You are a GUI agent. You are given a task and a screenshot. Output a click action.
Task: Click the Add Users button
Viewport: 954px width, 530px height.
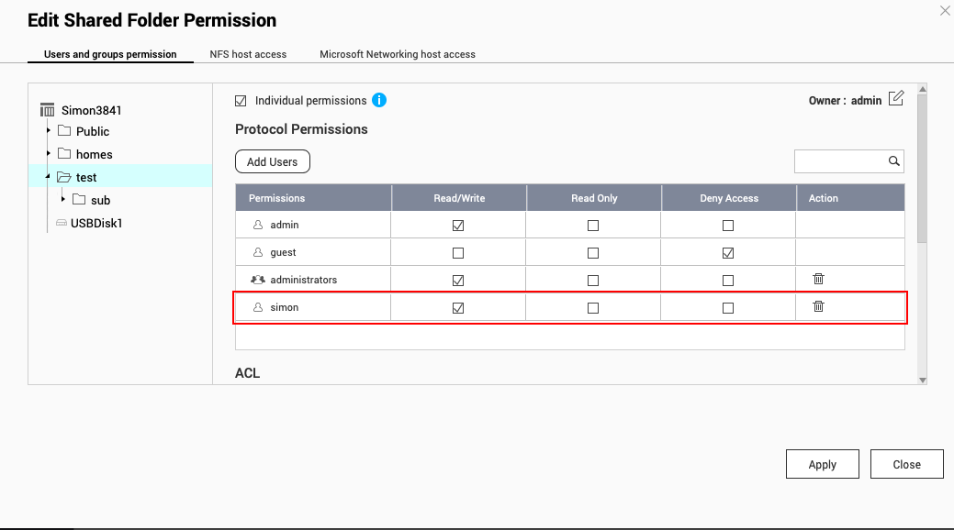(273, 162)
